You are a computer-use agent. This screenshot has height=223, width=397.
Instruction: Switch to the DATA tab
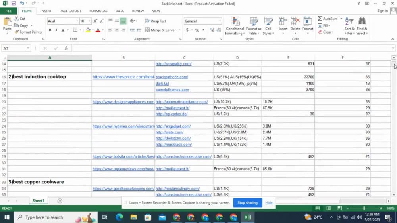pyautogui.click(x=119, y=11)
